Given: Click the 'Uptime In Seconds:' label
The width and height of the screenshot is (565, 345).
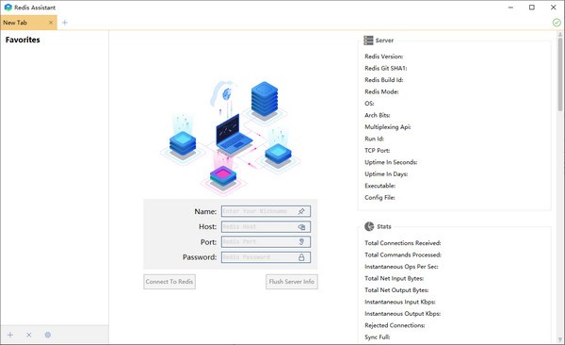Looking at the screenshot, I should click(391, 162).
